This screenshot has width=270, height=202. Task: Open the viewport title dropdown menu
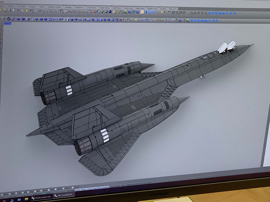click(x=8, y=24)
